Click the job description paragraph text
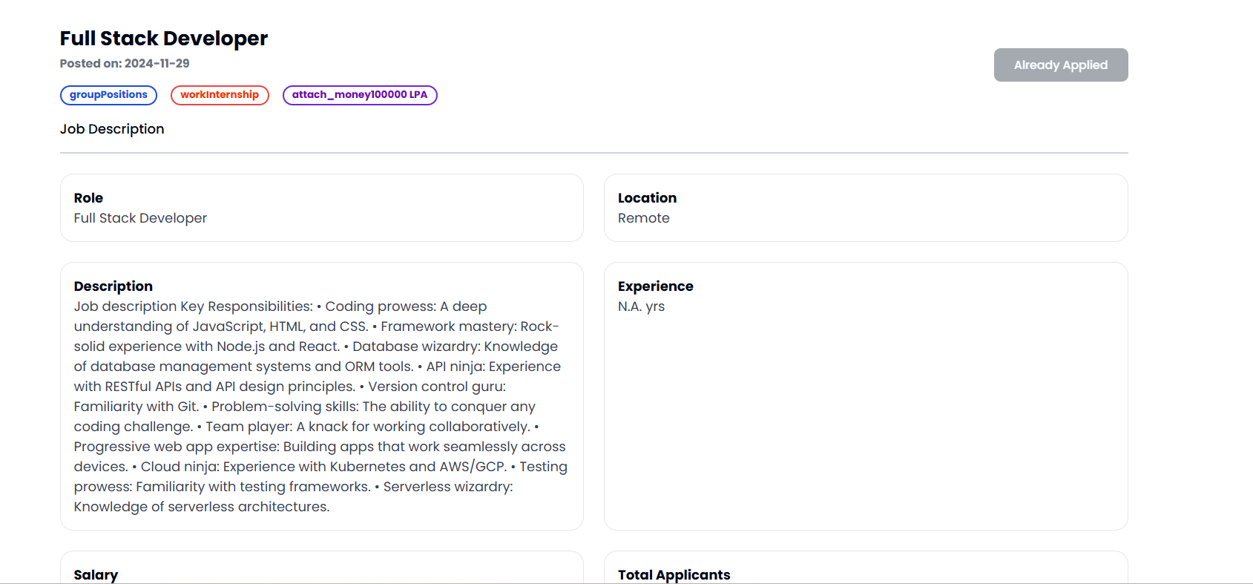Image resolution: width=1253 pixels, height=584 pixels. tap(320, 407)
